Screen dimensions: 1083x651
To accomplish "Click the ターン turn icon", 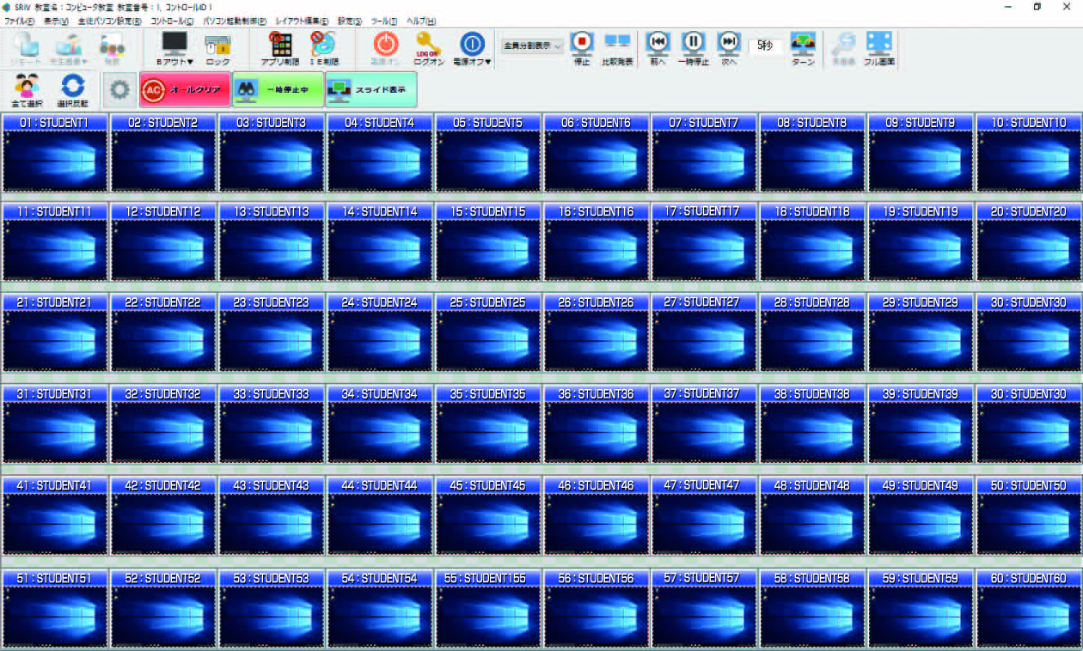I will (x=804, y=49).
